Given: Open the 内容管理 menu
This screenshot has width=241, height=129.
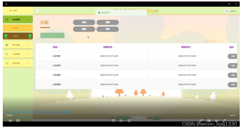Looking at the screenshot, I should pos(18,54).
